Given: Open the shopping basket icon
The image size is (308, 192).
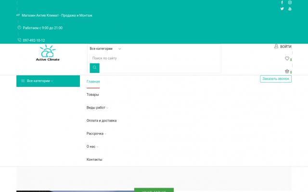Looking at the screenshot, I should pyautogui.click(x=287, y=71).
